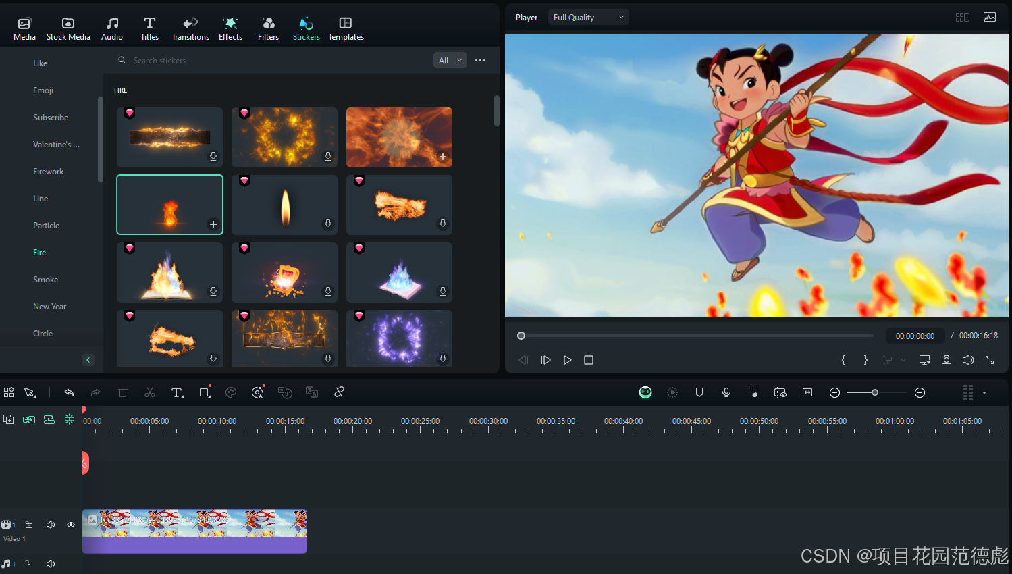
Task: Redo the last action
Action: pos(96,392)
